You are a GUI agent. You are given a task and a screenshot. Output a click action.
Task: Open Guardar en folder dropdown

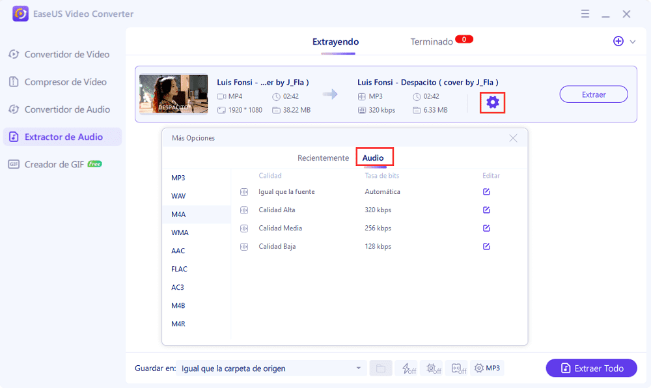(271, 368)
